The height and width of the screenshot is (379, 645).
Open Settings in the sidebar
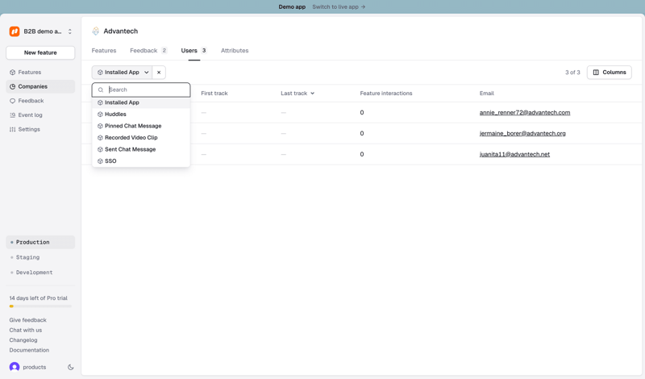pyautogui.click(x=40, y=129)
